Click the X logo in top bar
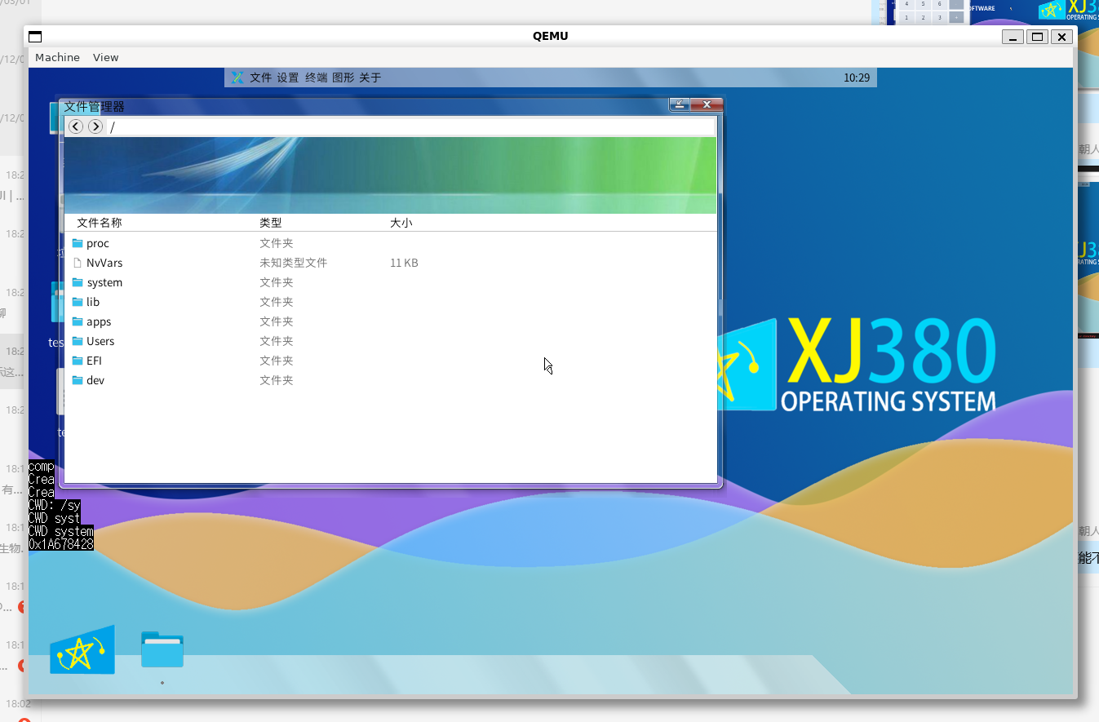Image resolution: width=1099 pixels, height=722 pixels. click(x=237, y=78)
